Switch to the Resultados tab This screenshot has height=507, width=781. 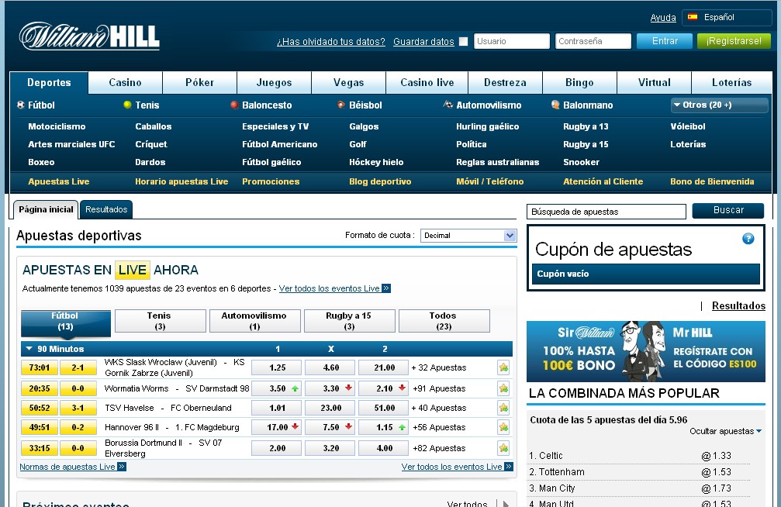[x=105, y=209]
